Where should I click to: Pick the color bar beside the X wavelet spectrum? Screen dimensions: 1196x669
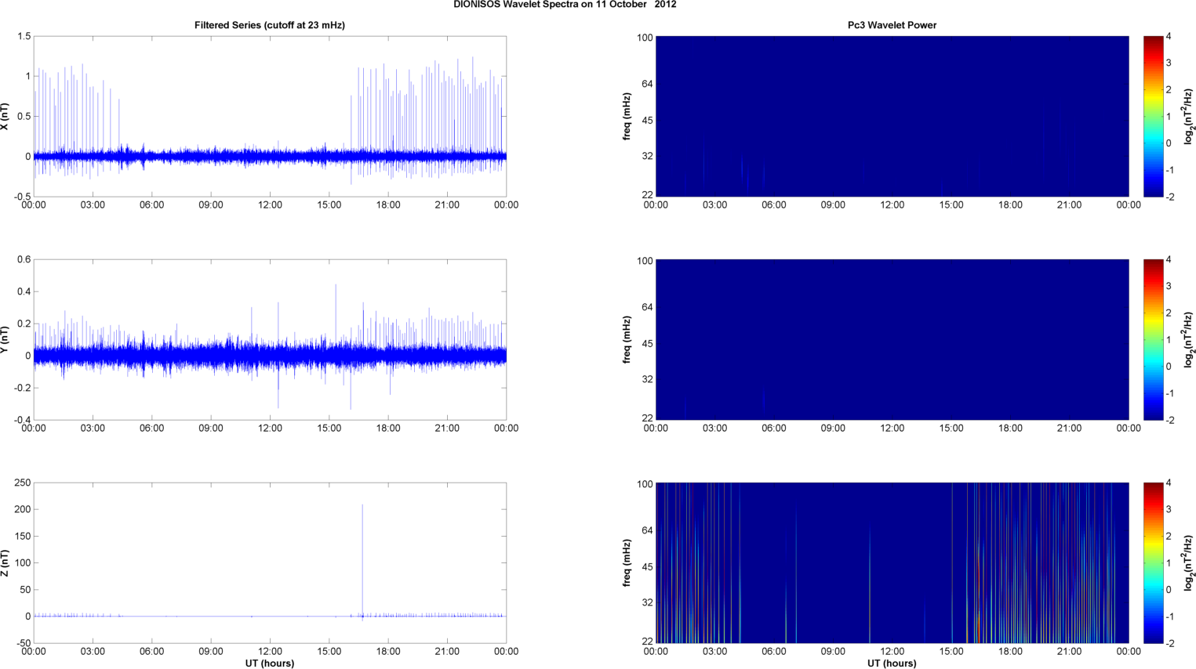click(x=1153, y=116)
